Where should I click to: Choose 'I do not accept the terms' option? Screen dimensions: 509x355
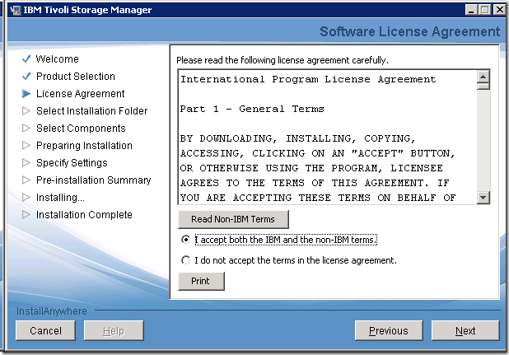(x=186, y=260)
